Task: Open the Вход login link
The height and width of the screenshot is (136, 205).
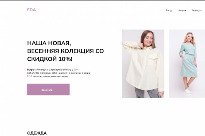Action: (169, 10)
